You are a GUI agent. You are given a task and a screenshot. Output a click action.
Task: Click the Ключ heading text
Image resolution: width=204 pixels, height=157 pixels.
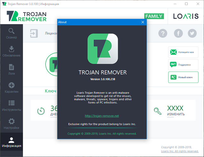tap(50, 91)
